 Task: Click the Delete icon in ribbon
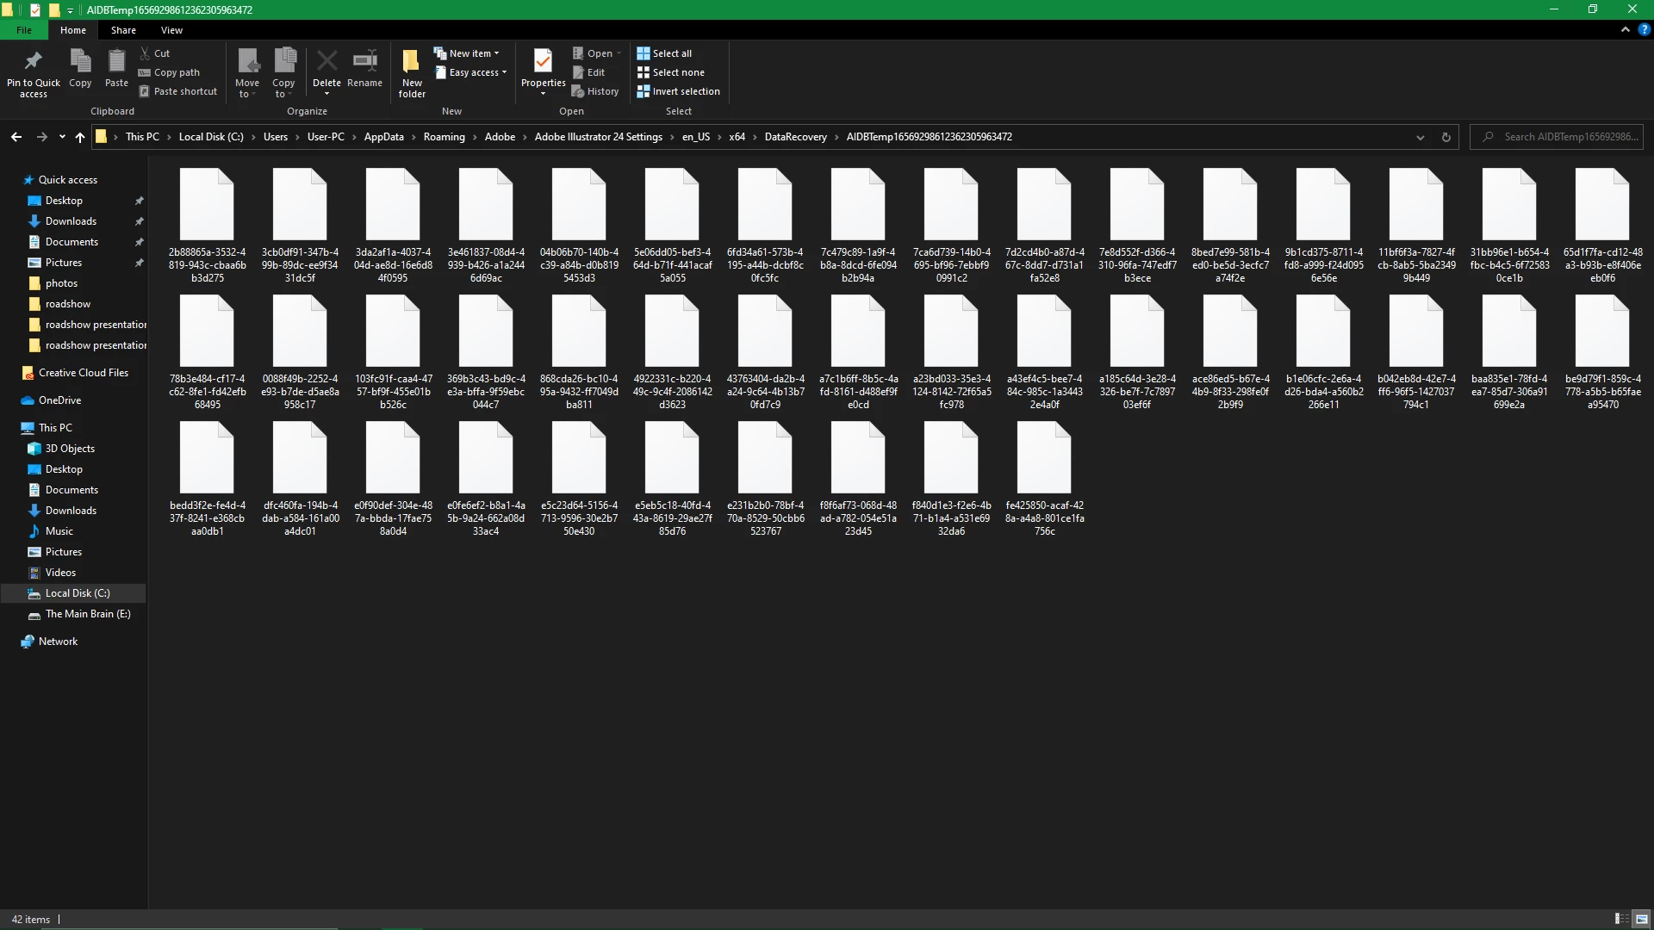(x=326, y=62)
